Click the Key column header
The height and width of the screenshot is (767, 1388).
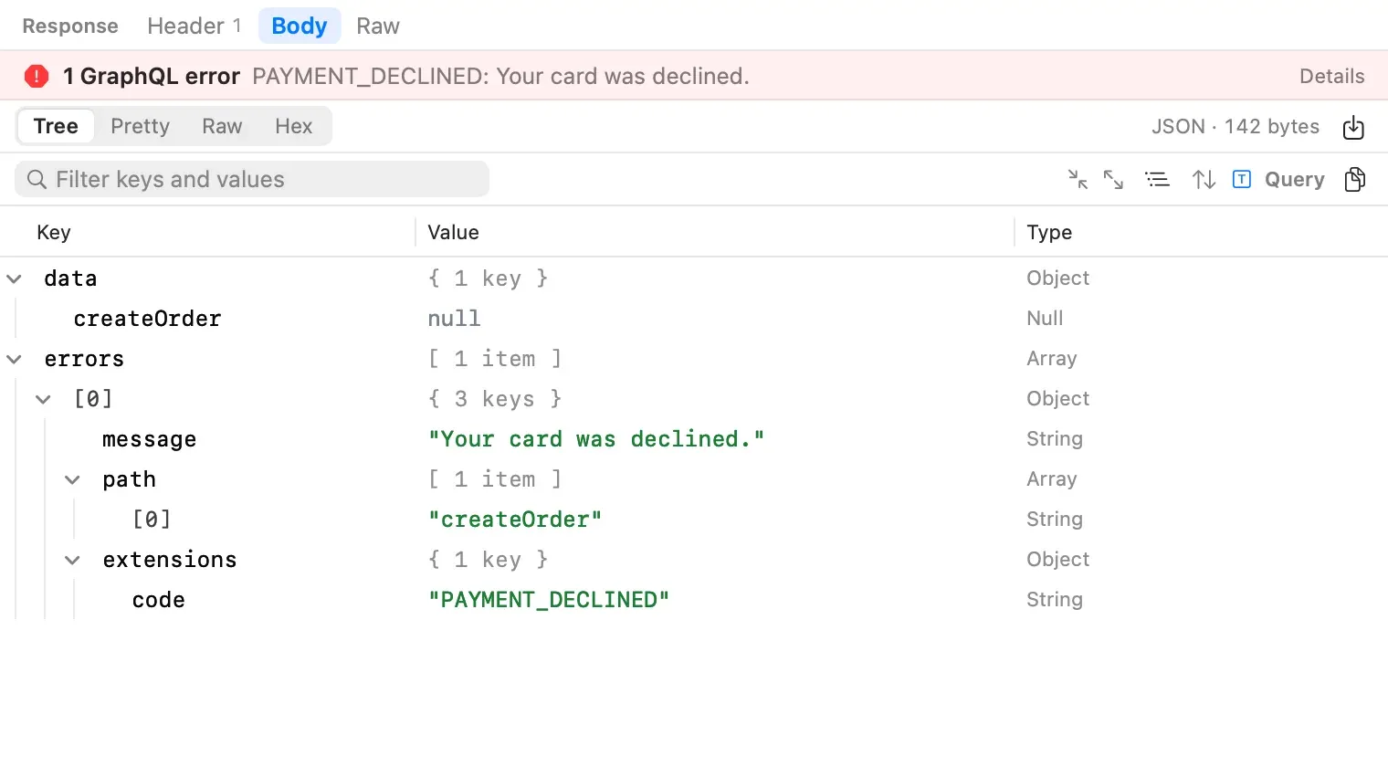(54, 232)
